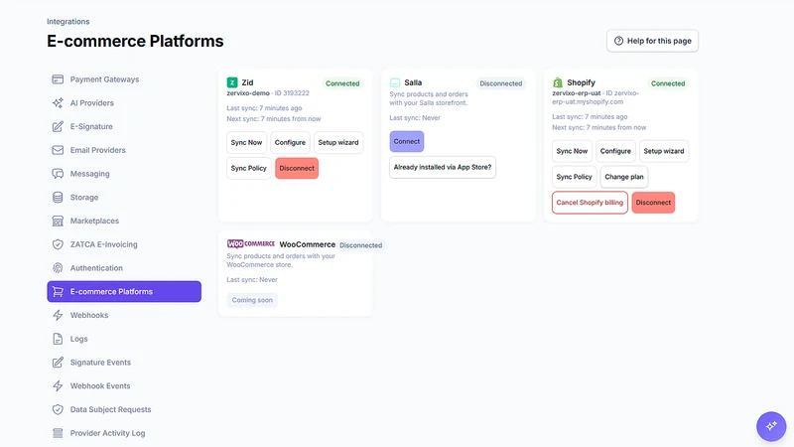Viewport: 794px width, 447px height.
Task: Disconnect the Zid integration
Action: click(297, 168)
